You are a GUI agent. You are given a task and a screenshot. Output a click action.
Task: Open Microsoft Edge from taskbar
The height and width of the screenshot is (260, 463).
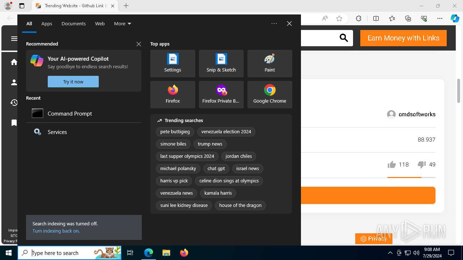[149, 253]
